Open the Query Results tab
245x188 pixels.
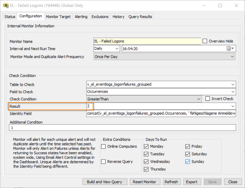[140, 17]
